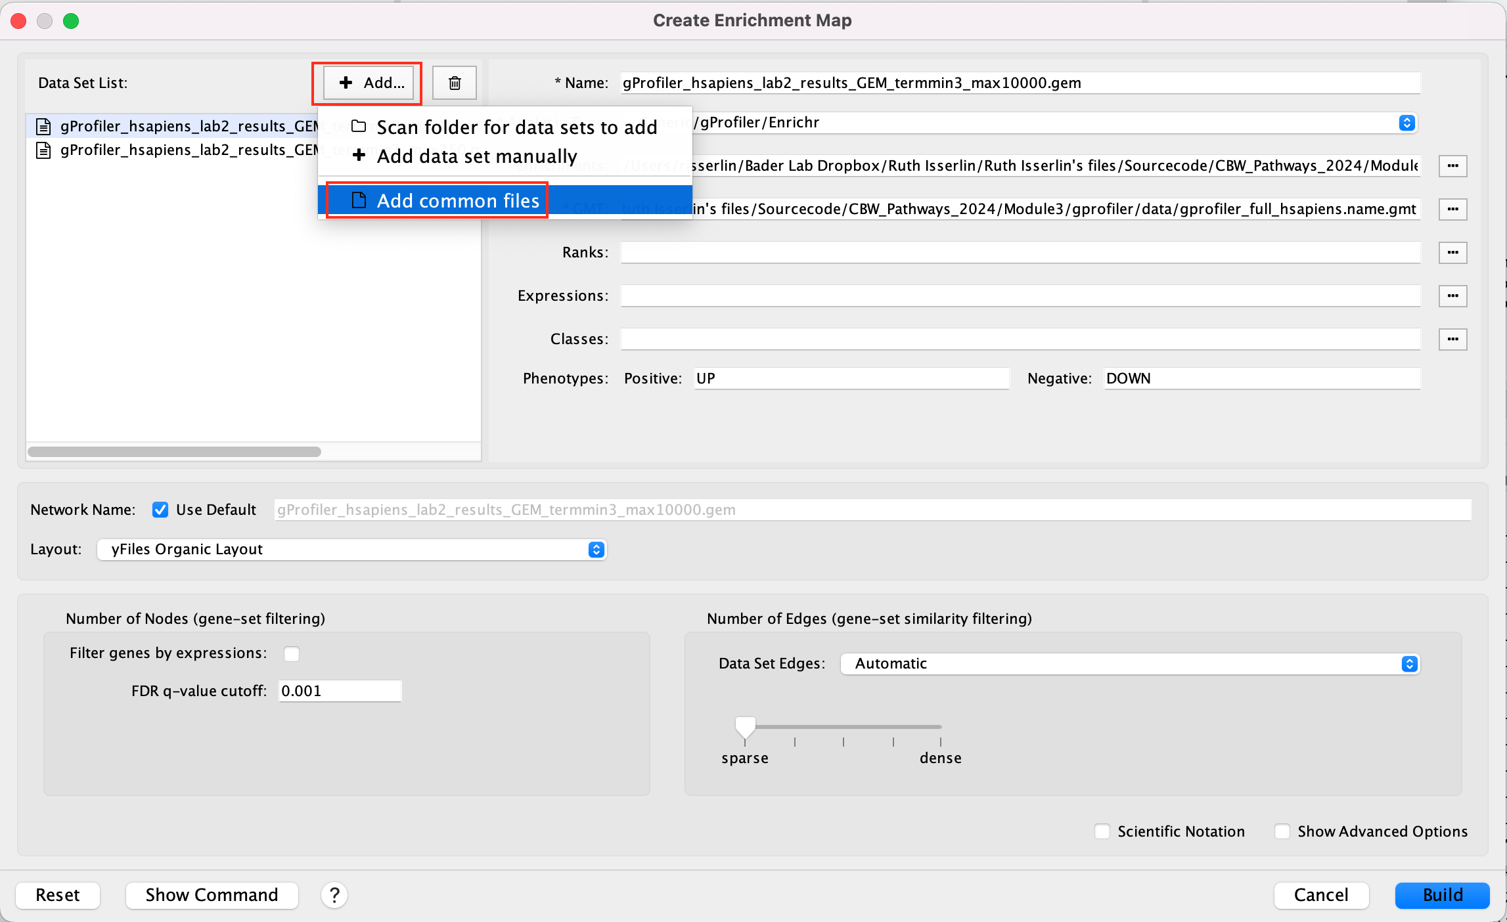Enable Filter genes by expressions checkbox
Screen dimensions: 1507x922
tap(292, 653)
